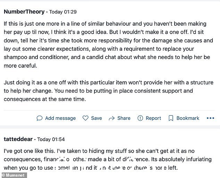Click NumberTheory's first paragraph text

coord(108,45)
